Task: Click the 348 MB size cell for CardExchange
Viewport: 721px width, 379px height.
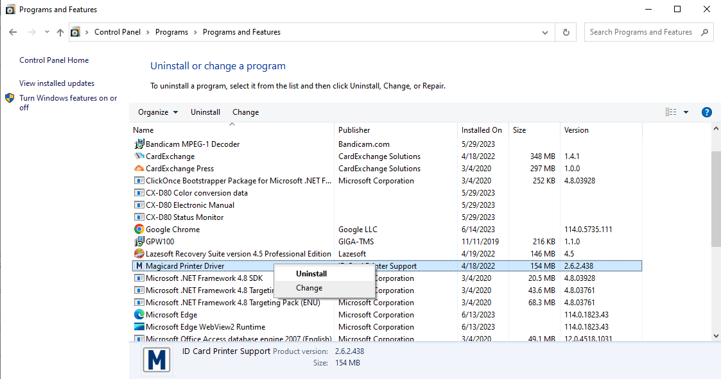Action: [543, 156]
